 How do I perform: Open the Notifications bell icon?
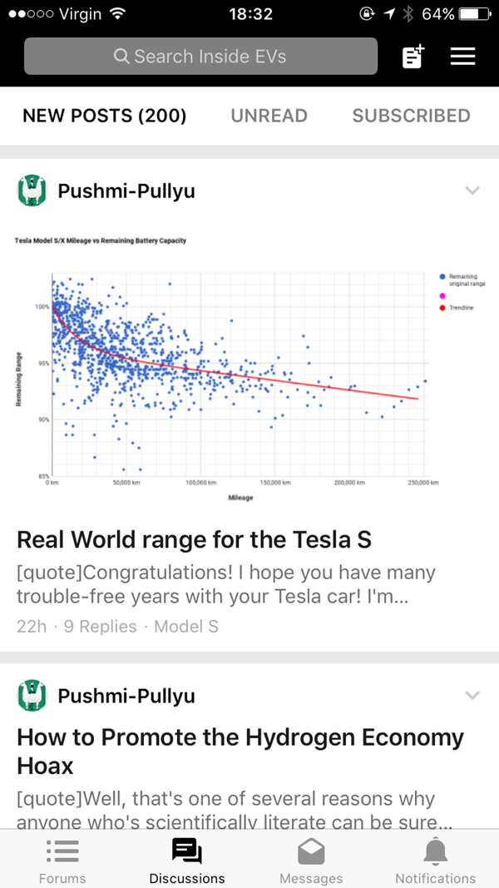coord(435,851)
